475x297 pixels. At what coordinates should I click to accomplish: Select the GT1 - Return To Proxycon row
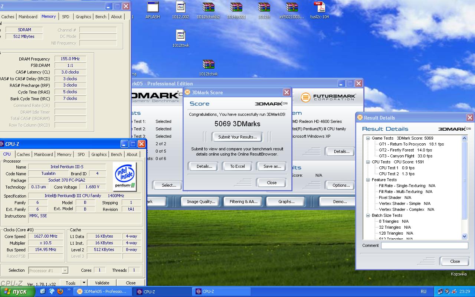[411, 144]
